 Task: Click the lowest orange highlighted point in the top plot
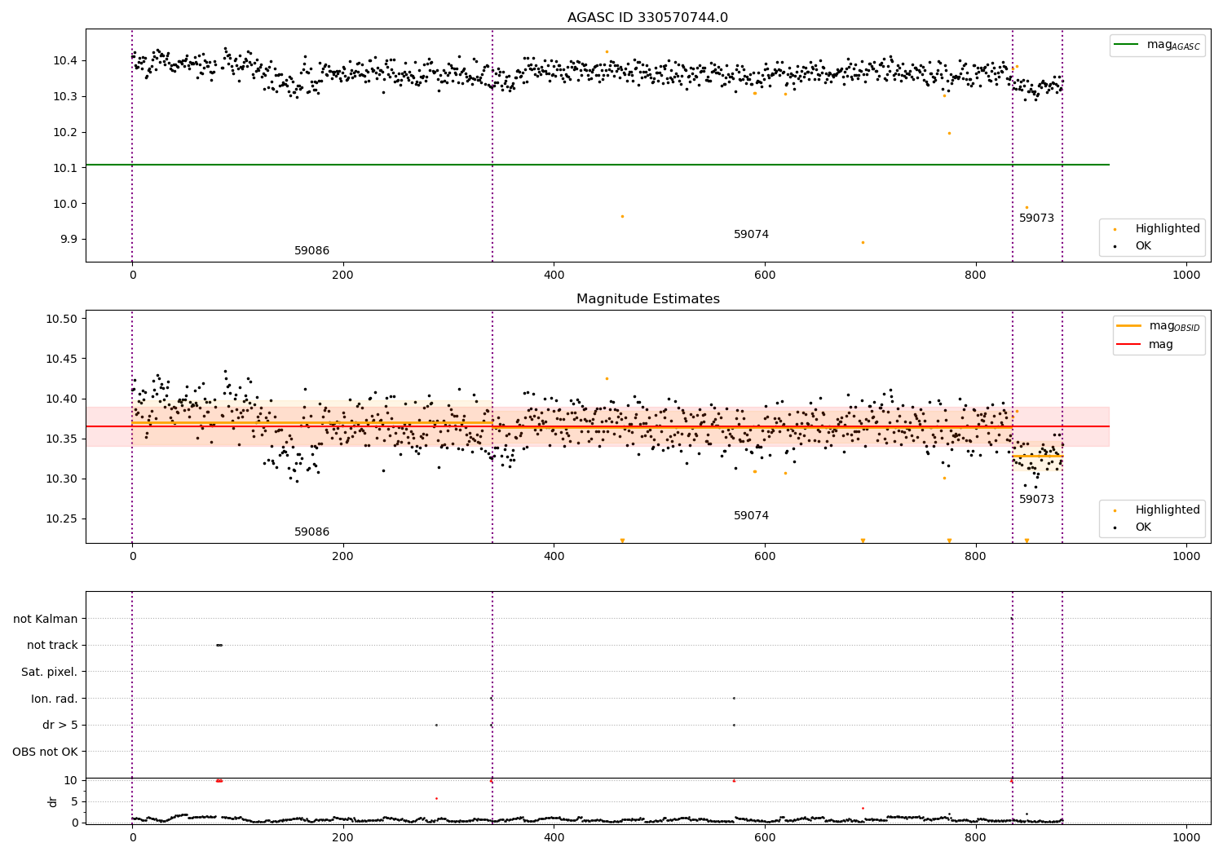pyautogui.click(x=863, y=242)
